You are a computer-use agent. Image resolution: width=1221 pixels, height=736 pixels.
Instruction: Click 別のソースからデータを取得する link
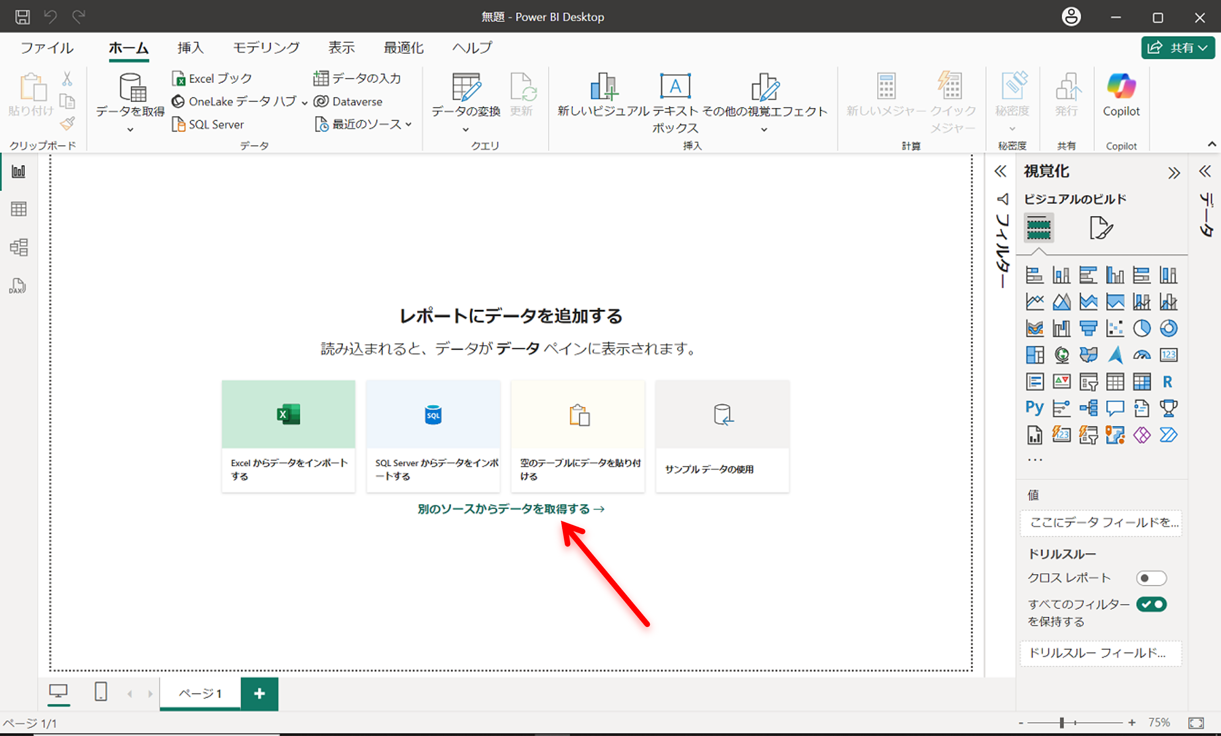click(x=511, y=509)
